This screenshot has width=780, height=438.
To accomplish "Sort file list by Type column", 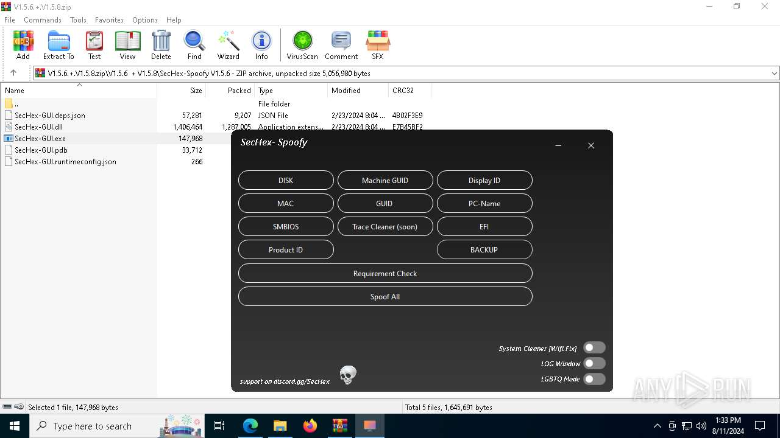I will point(291,90).
